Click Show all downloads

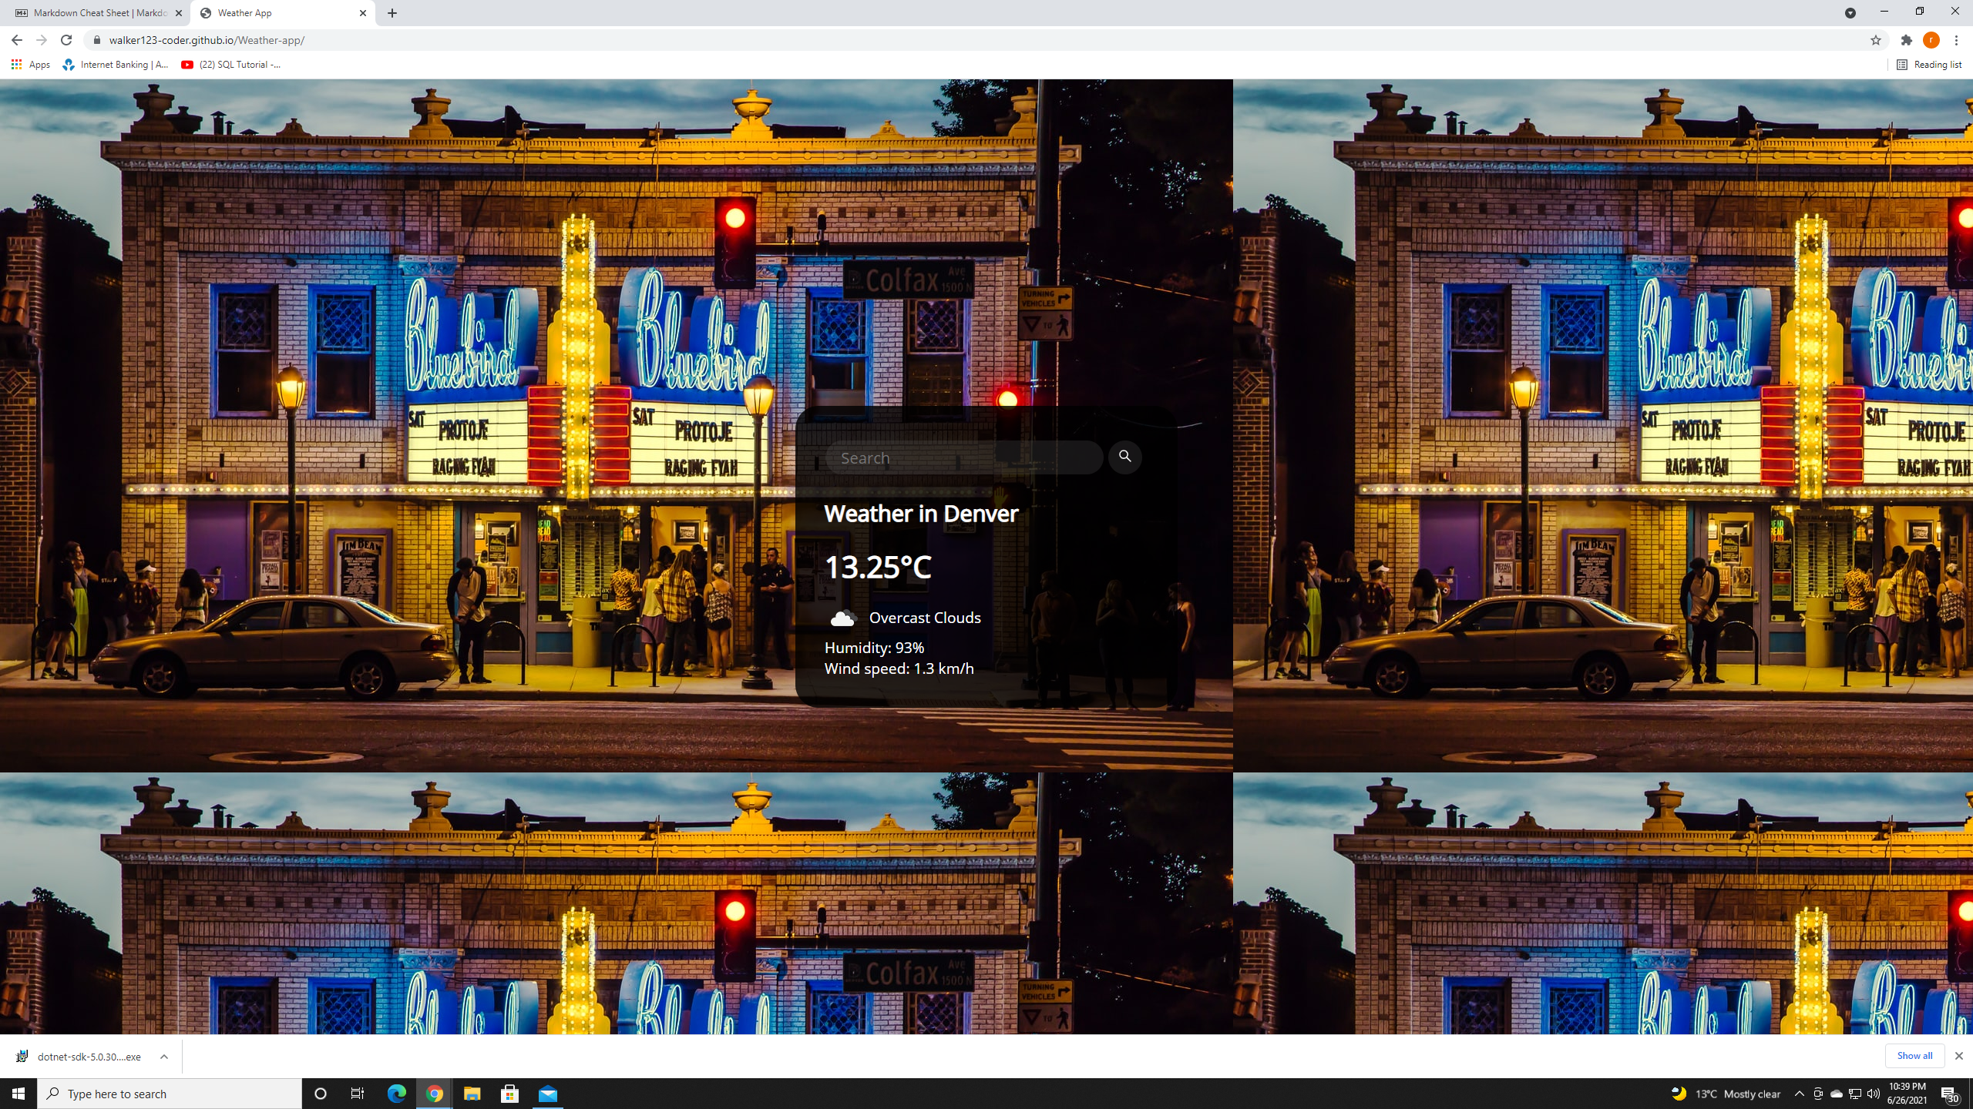(x=1914, y=1056)
